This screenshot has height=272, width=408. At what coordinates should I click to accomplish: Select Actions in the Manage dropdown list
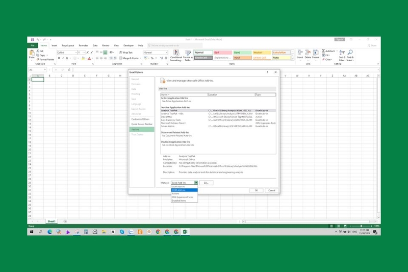click(x=184, y=193)
